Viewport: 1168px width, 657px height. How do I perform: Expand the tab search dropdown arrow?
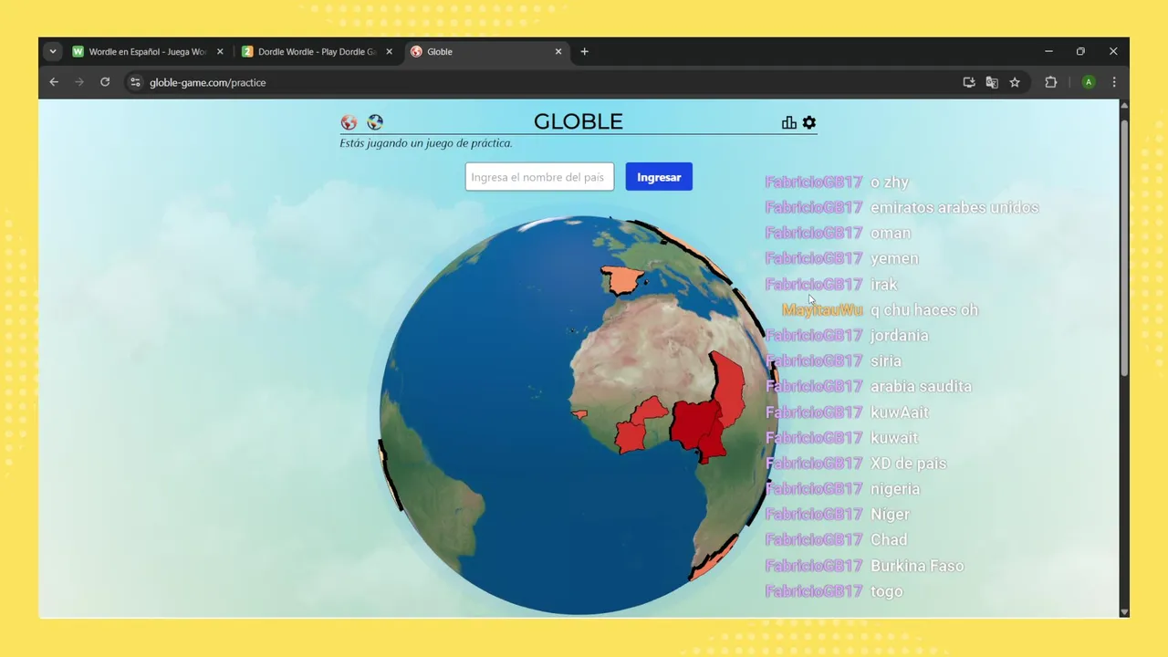coord(53,52)
